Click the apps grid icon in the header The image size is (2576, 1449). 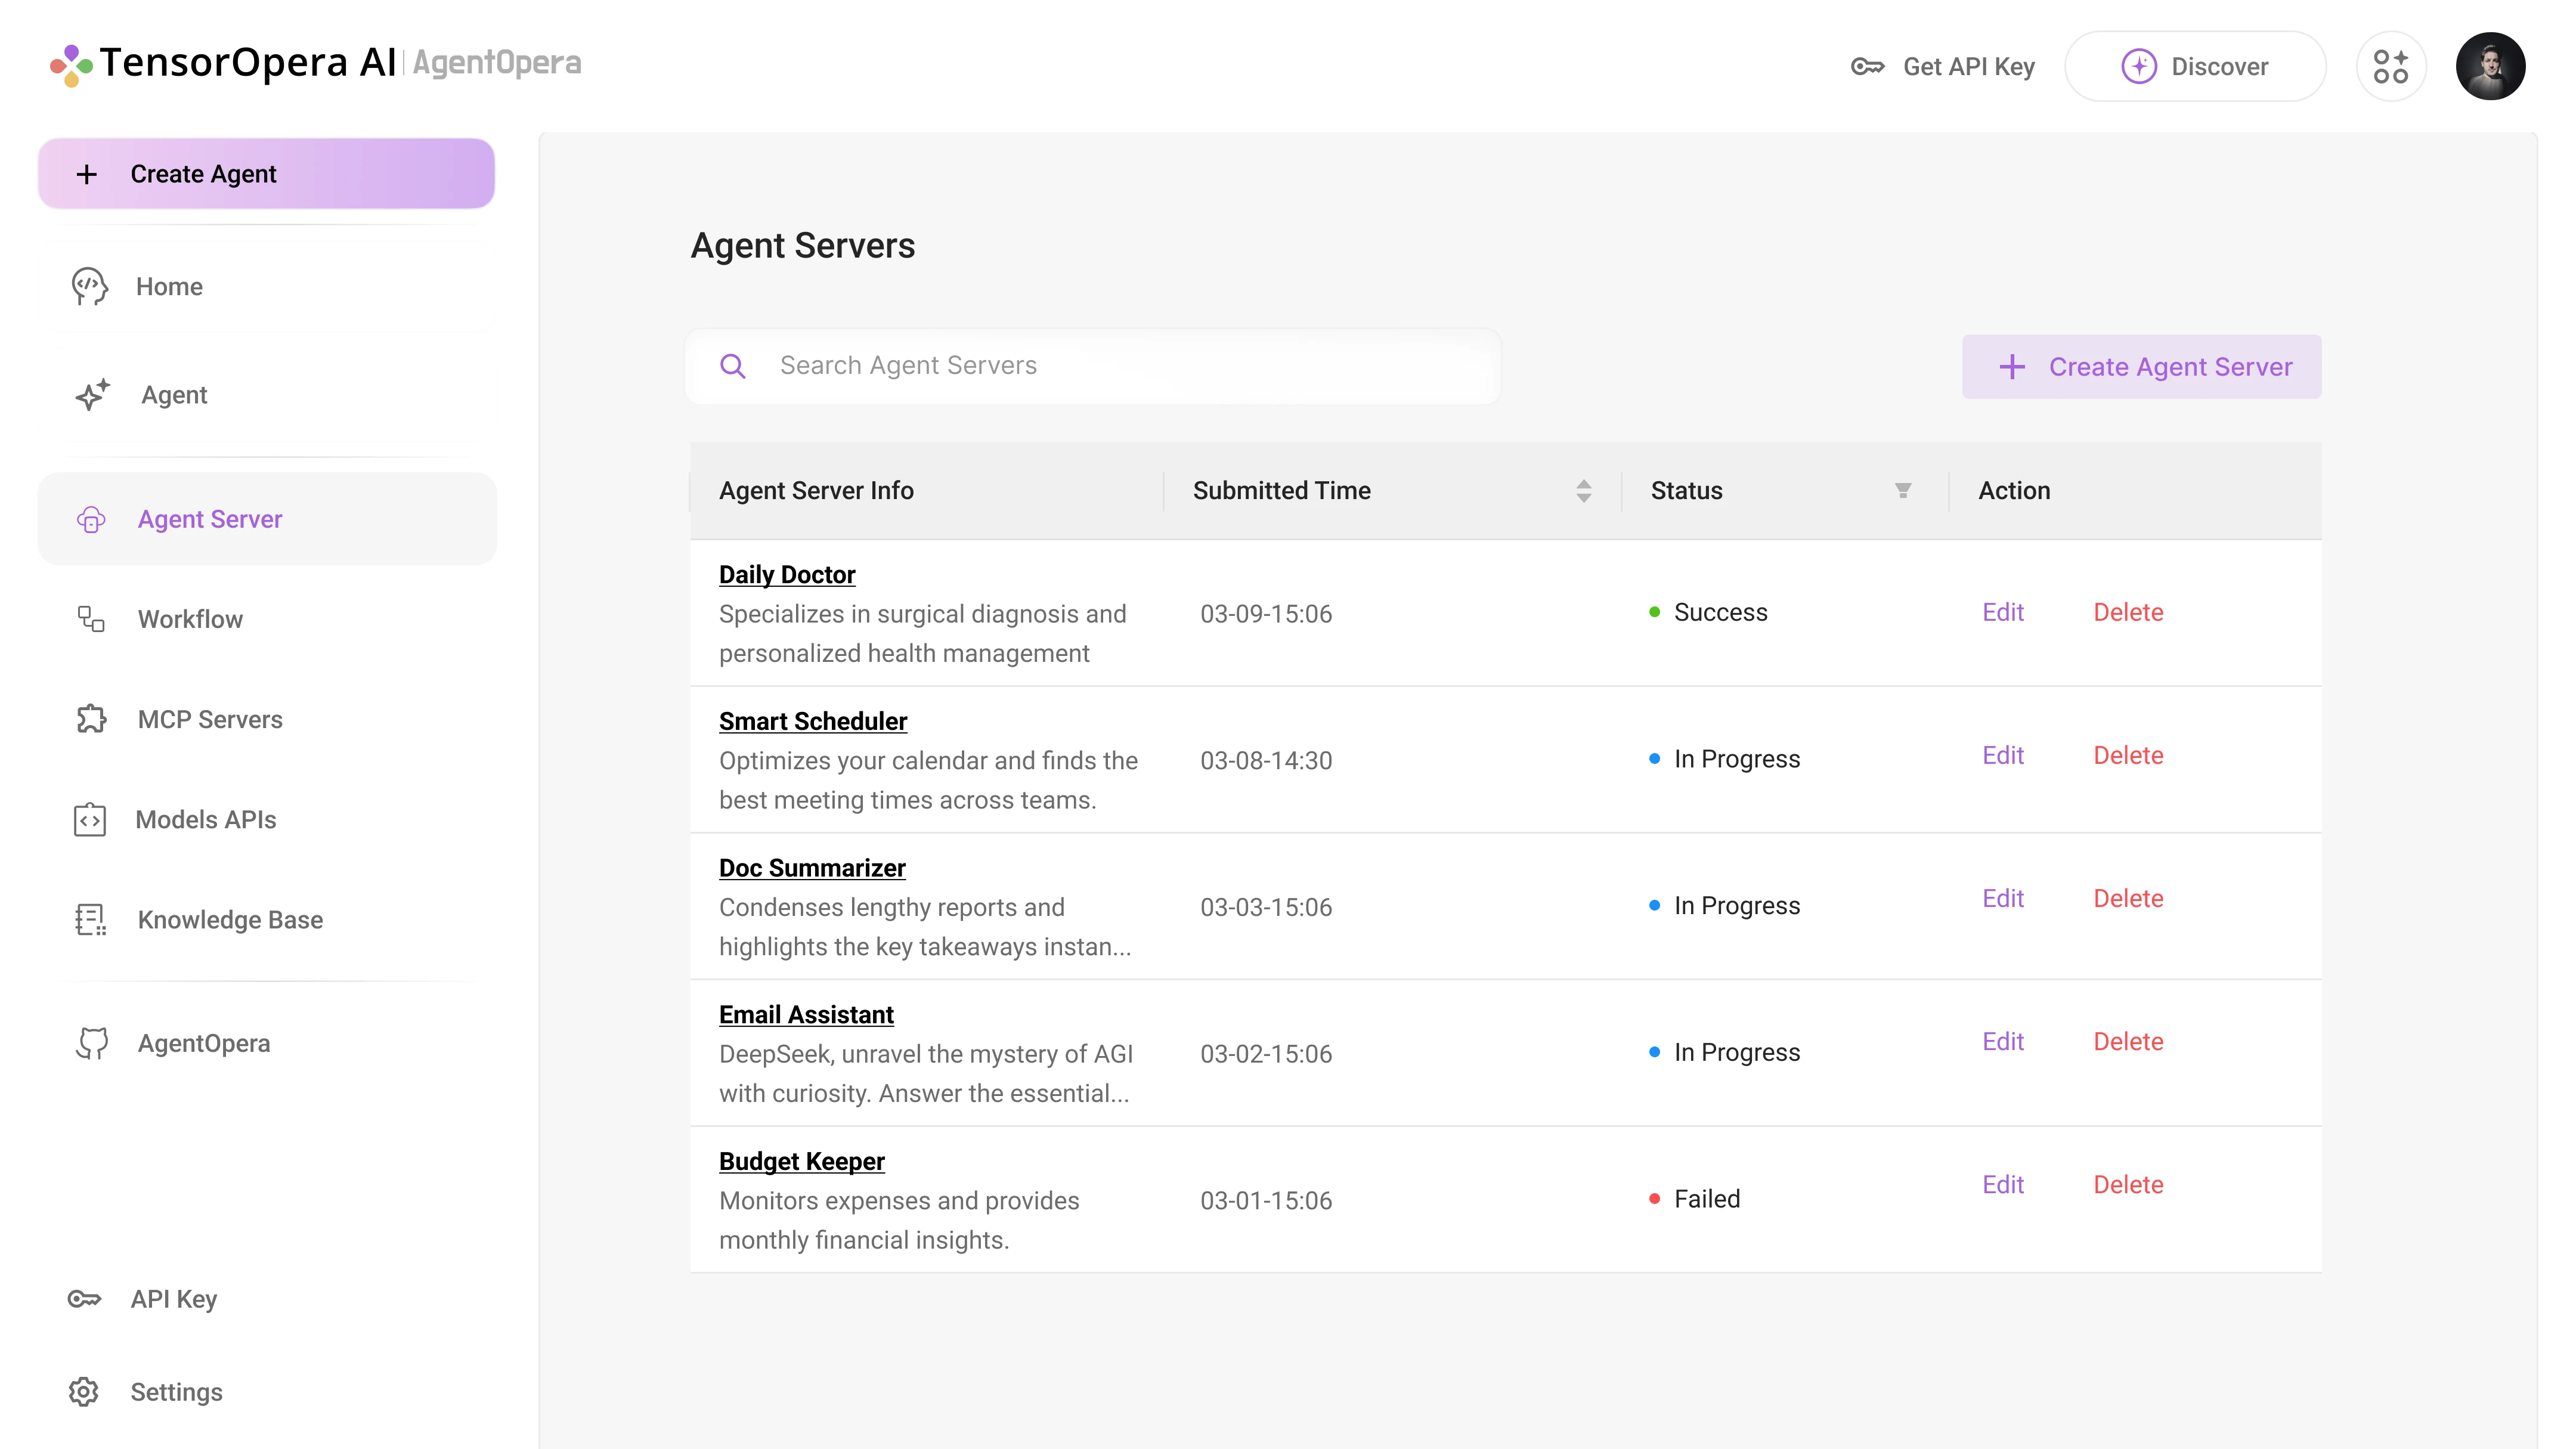(2392, 66)
